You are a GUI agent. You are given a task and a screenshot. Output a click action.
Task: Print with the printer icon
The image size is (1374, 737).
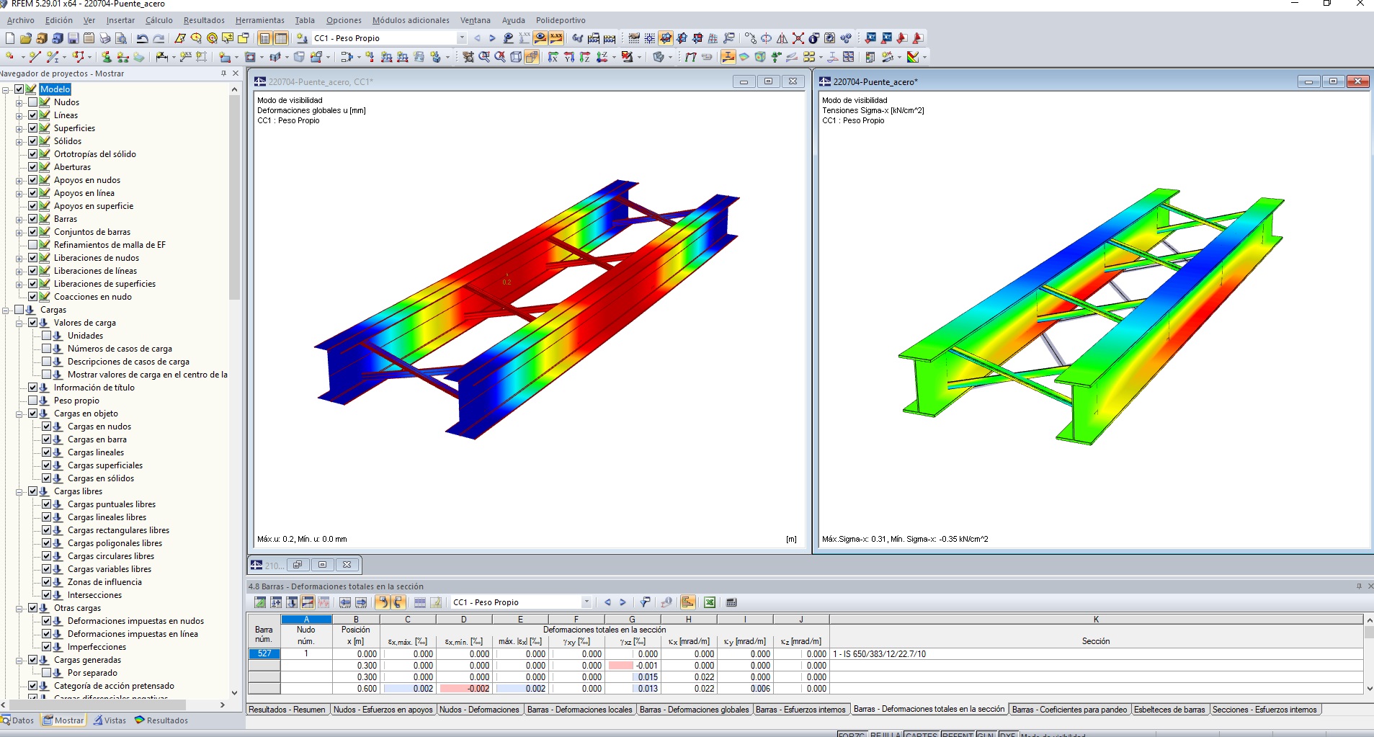tap(104, 38)
